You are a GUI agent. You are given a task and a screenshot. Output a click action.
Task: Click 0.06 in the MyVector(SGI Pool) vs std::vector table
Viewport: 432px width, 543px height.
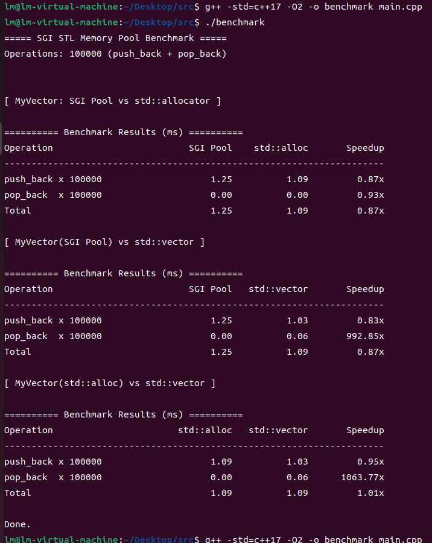point(297,336)
